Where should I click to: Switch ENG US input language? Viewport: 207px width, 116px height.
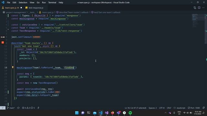179,113
